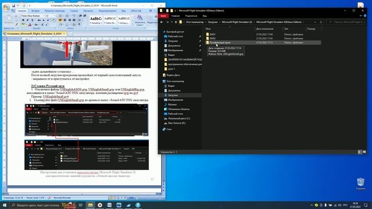Click the Office button in Word
372x209 pixels.
coord(6,8)
